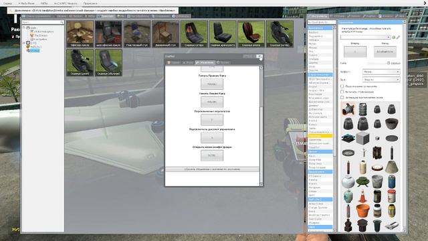This screenshot has width=428, height=241.
Task: Select the dark trash can model icon
Action: (x=377, y=226)
